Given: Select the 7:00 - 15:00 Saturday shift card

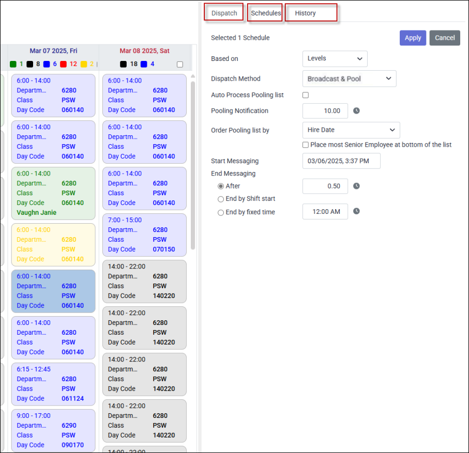Looking at the screenshot, I should pyautogui.click(x=144, y=235).
